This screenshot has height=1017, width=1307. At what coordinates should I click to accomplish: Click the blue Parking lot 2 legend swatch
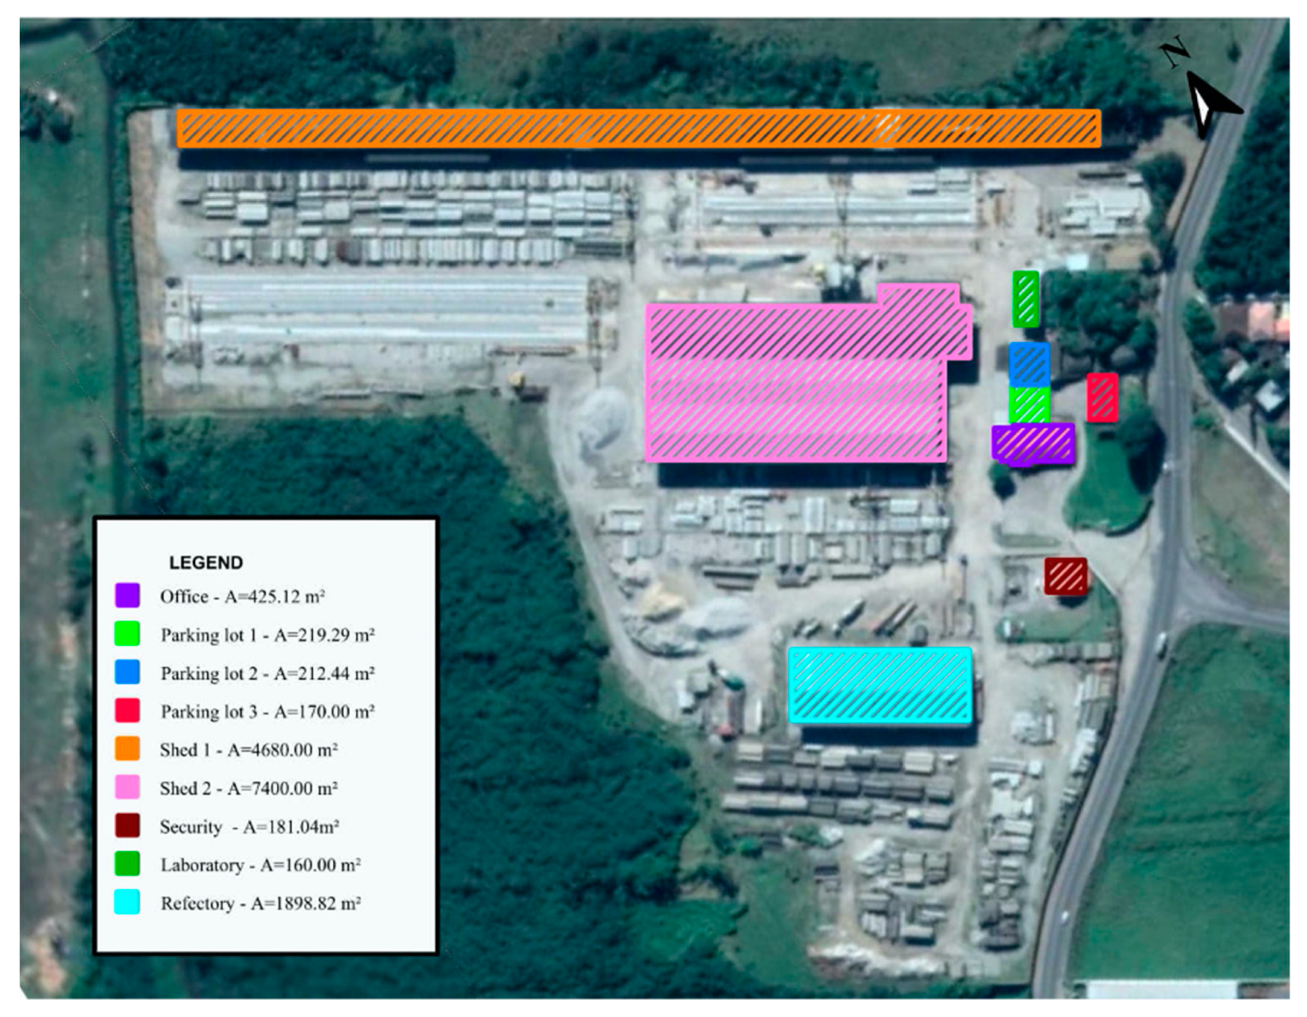point(127,672)
